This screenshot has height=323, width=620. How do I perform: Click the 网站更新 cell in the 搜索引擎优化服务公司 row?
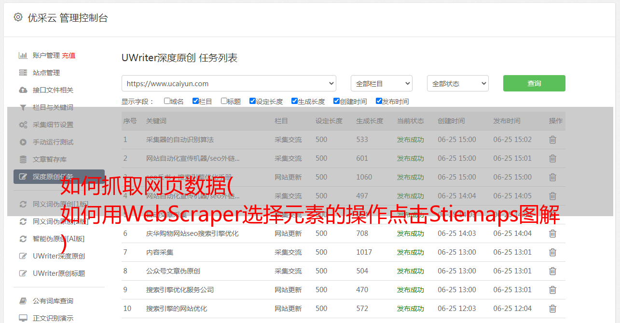point(288,290)
